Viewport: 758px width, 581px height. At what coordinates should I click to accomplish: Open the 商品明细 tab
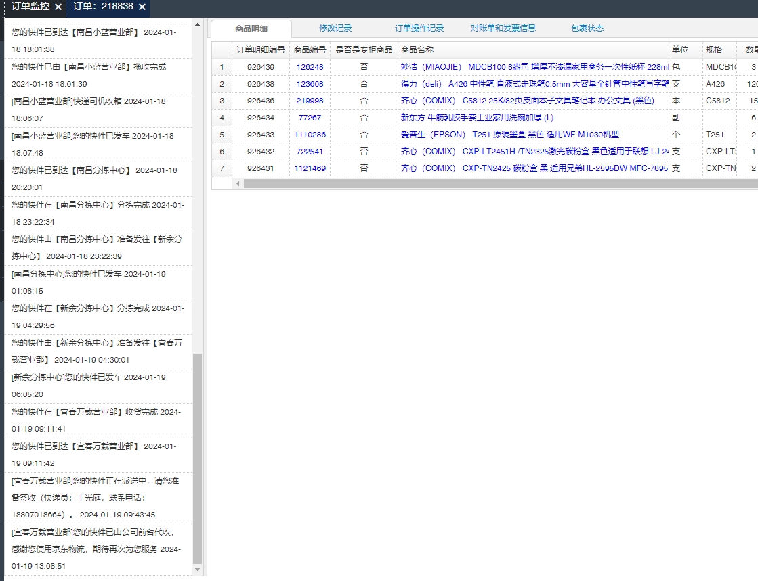tap(251, 28)
